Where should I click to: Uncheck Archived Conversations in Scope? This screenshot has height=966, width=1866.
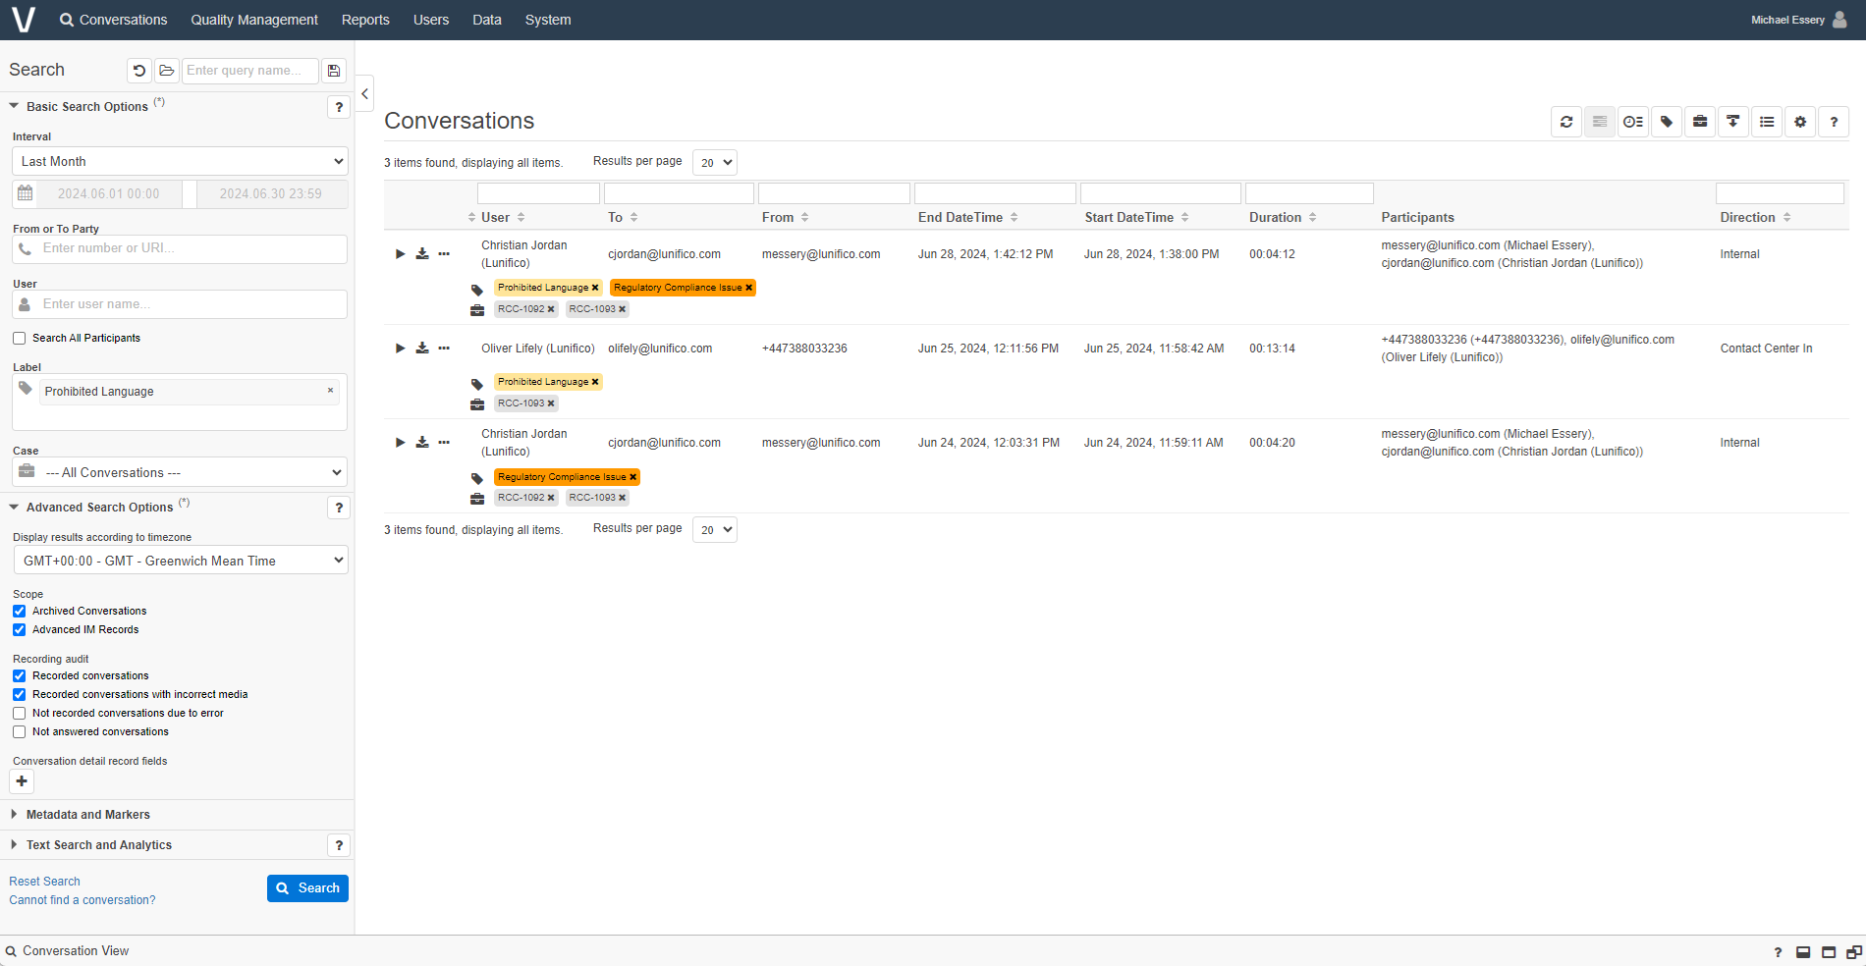coord(19,611)
